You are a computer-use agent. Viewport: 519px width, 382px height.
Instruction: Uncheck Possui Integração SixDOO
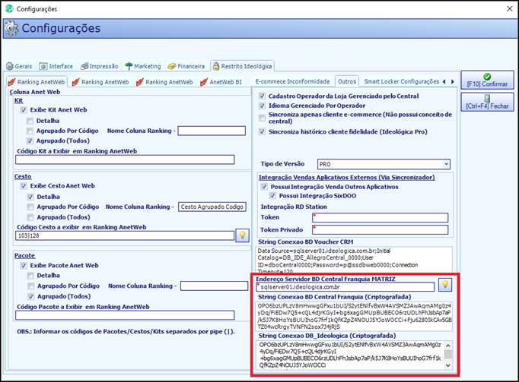point(272,196)
